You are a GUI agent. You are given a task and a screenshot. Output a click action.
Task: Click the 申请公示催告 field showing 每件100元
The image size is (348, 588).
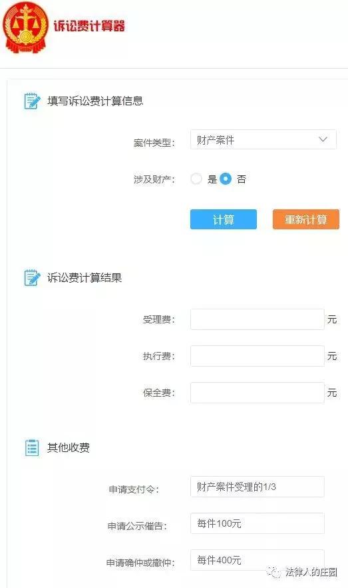click(x=257, y=523)
